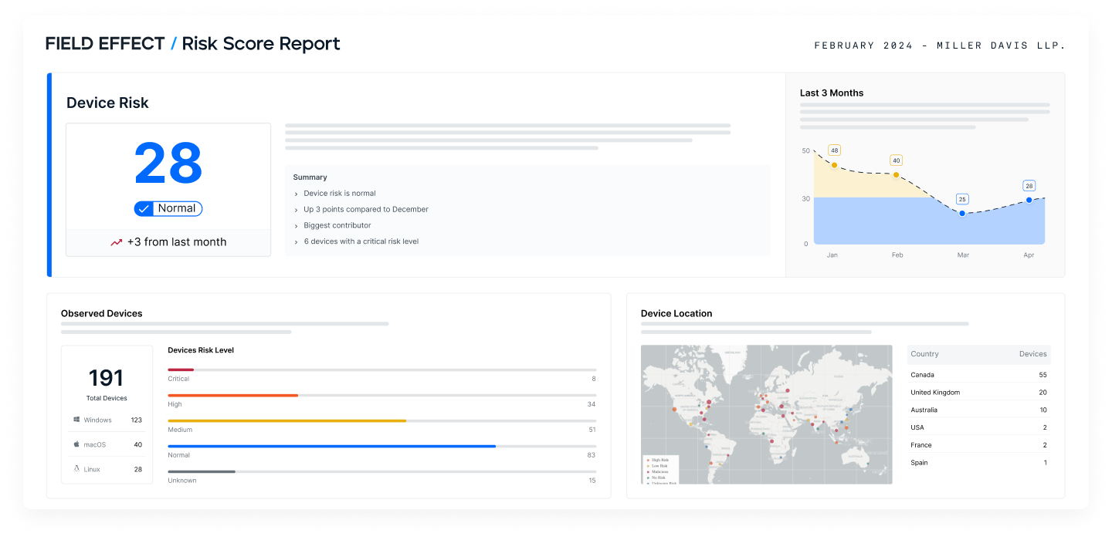Click the red upward trend arrow icon

pos(117,242)
